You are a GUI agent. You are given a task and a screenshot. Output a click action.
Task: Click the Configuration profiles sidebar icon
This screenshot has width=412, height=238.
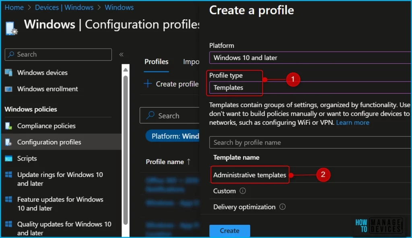tap(8, 142)
